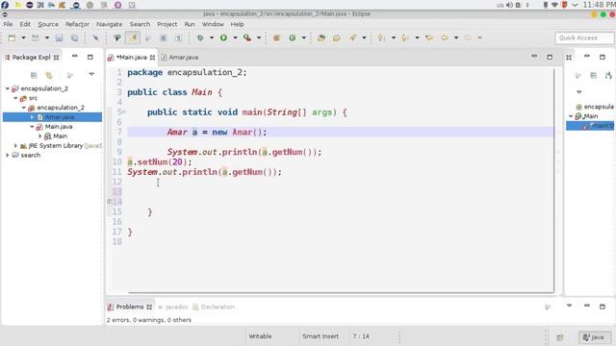Click the Outline view tab icon
Viewport: 616px width, 346px height.
tap(569, 58)
